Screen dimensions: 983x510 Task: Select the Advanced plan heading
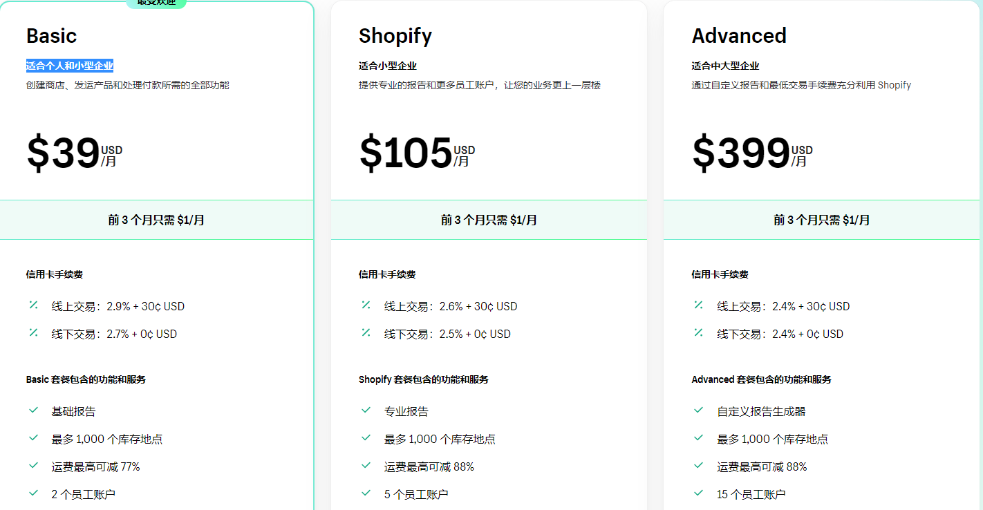(739, 36)
